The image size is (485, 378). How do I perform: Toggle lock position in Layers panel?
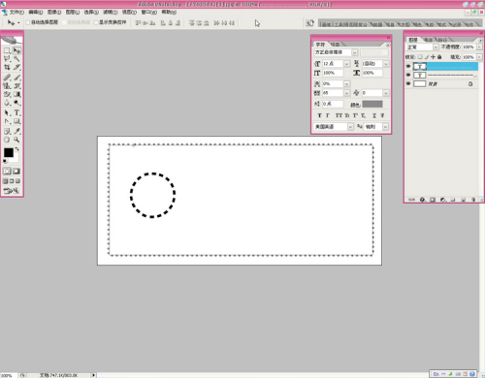click(x=433, y=57)
